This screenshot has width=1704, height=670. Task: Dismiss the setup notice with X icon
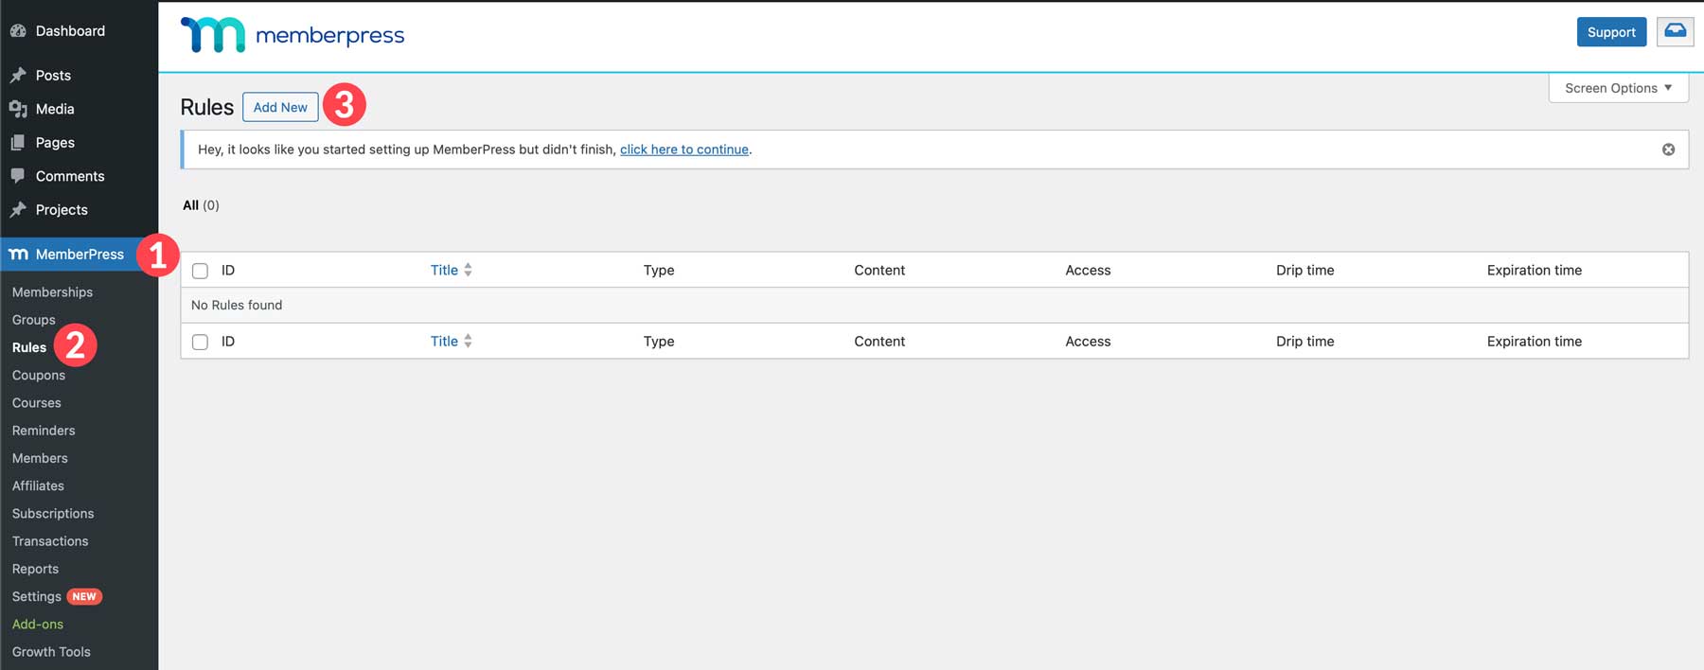pos(1668,150)
